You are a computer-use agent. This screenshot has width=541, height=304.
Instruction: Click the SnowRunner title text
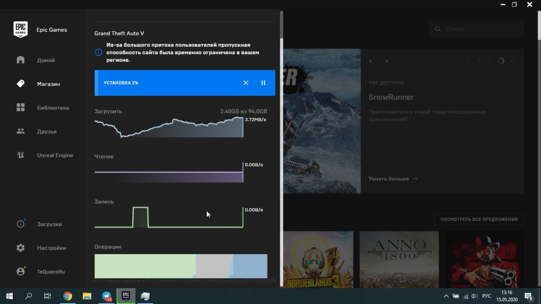point(391,97)
